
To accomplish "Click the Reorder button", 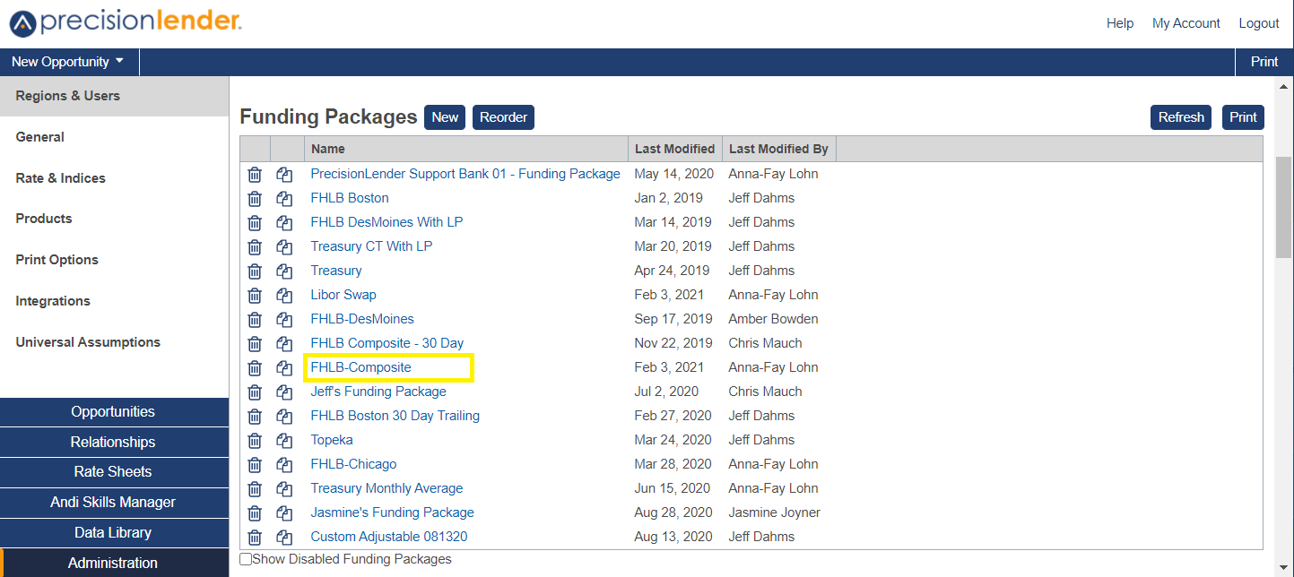I will pyautogui.click(x=503, y=117).
